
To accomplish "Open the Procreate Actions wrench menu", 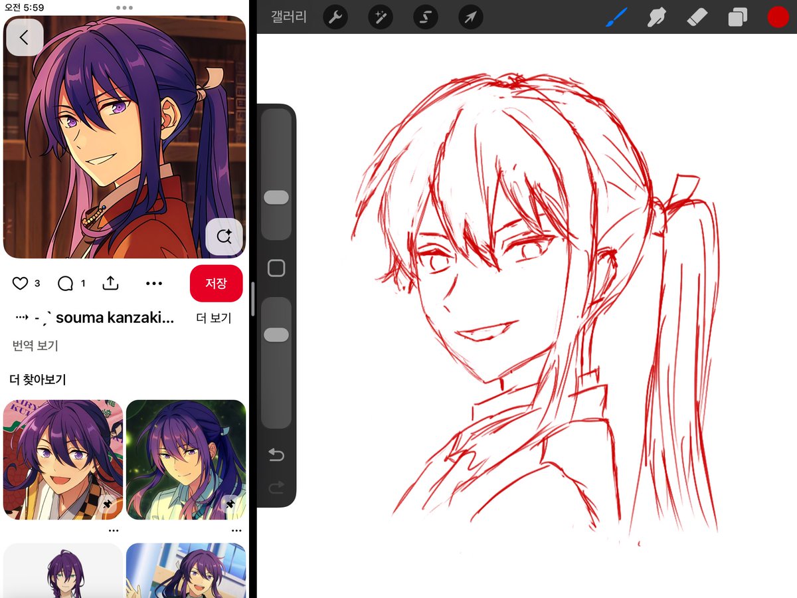I will pos(335,17).
